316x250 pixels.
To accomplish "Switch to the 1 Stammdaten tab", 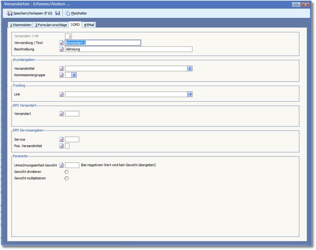I will coord(21,25).
